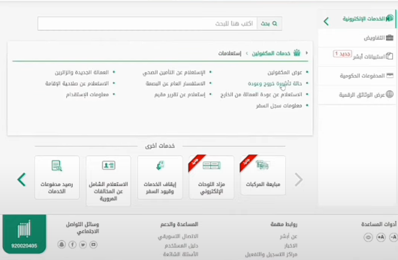Click the بحث search button
This screenshot has width=398, height=260.
click(x=269, y=24)
